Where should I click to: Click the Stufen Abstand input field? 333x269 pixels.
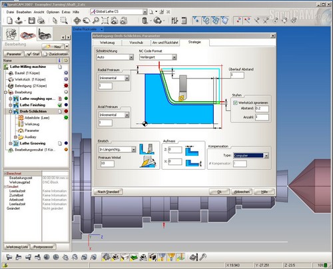(262, 109)
